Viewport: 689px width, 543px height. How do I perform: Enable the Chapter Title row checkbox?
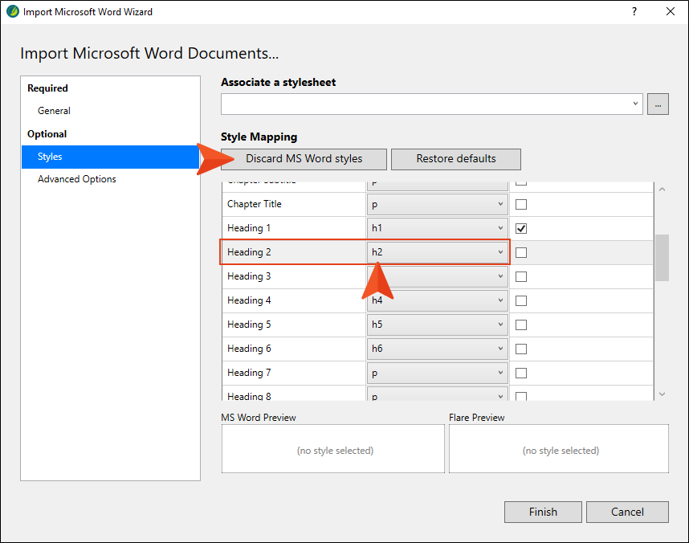click(521, 205)
